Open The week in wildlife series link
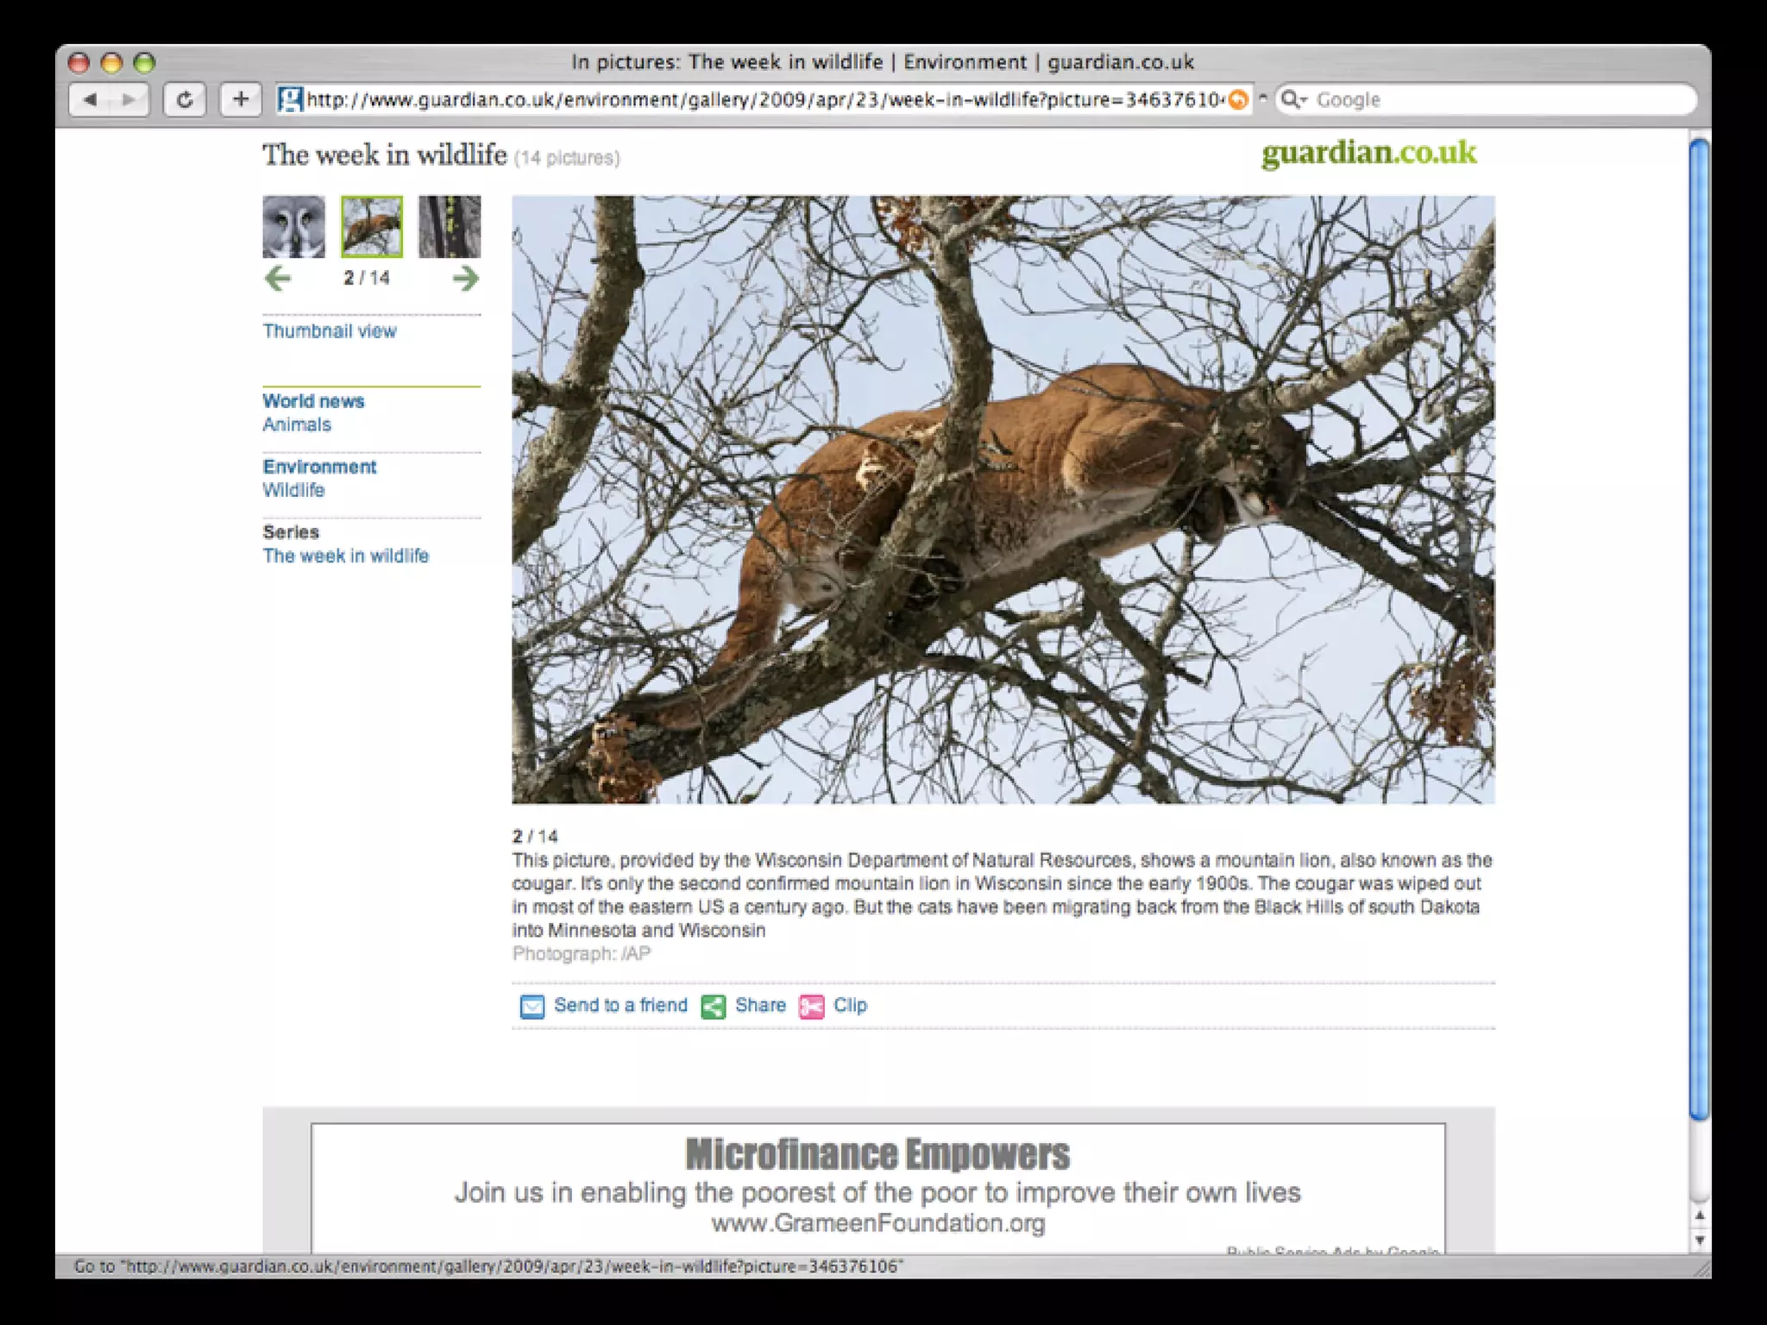Screen dimensions: 1767x1325 [x=345, y=556]
